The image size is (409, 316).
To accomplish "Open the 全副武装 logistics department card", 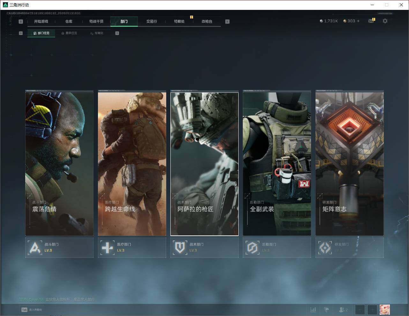I will (277, 164).
